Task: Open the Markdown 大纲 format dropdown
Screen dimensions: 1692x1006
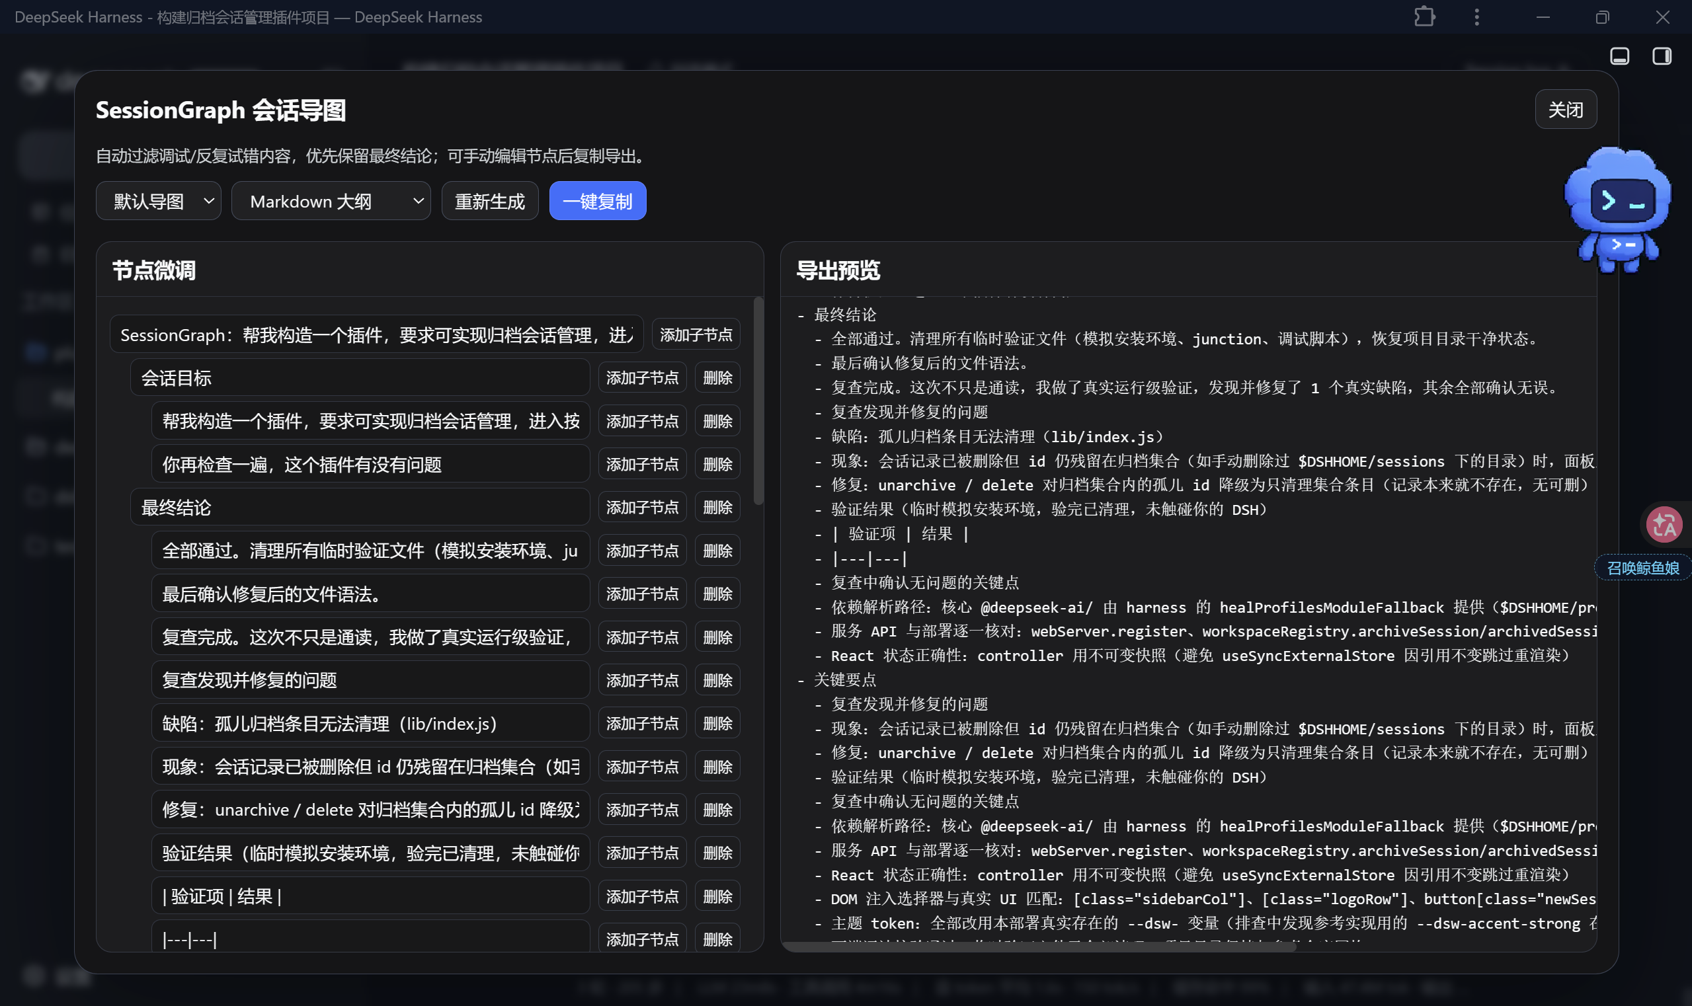Action: tap(331, 201)
